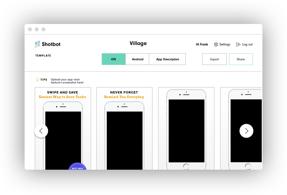Click the Log out link text

tap(247, 44)
